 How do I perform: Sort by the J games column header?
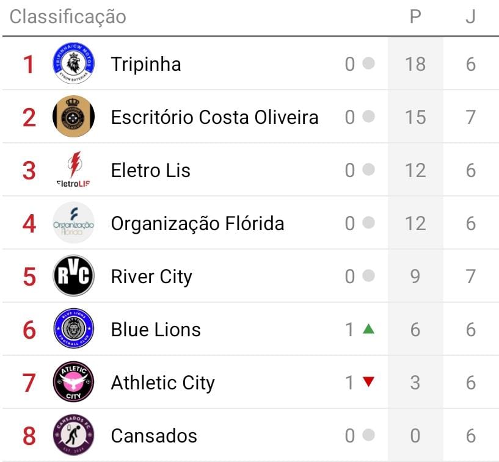470,17
